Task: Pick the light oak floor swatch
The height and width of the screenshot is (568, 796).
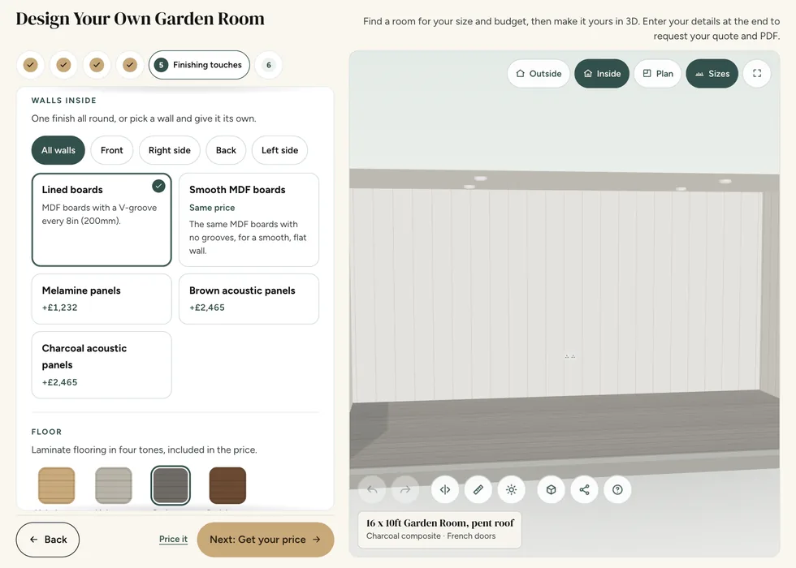Action: click(56, 485)
